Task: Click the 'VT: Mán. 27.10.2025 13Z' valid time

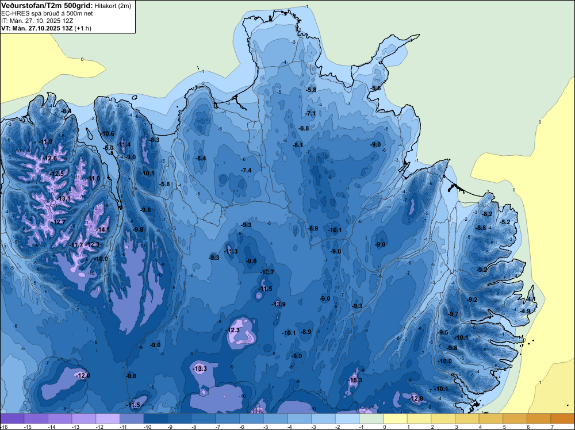Action: tap(37, 28)
